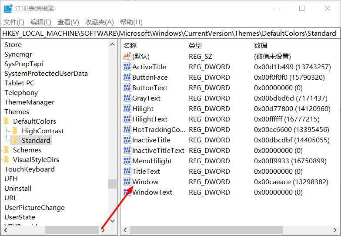Click the Standard folder icon
This screenshot has width=341, height=236.
coord(15,140)
